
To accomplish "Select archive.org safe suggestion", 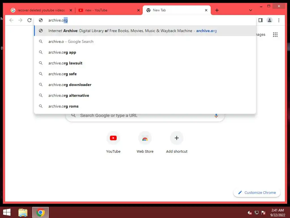I will [145, 74].
